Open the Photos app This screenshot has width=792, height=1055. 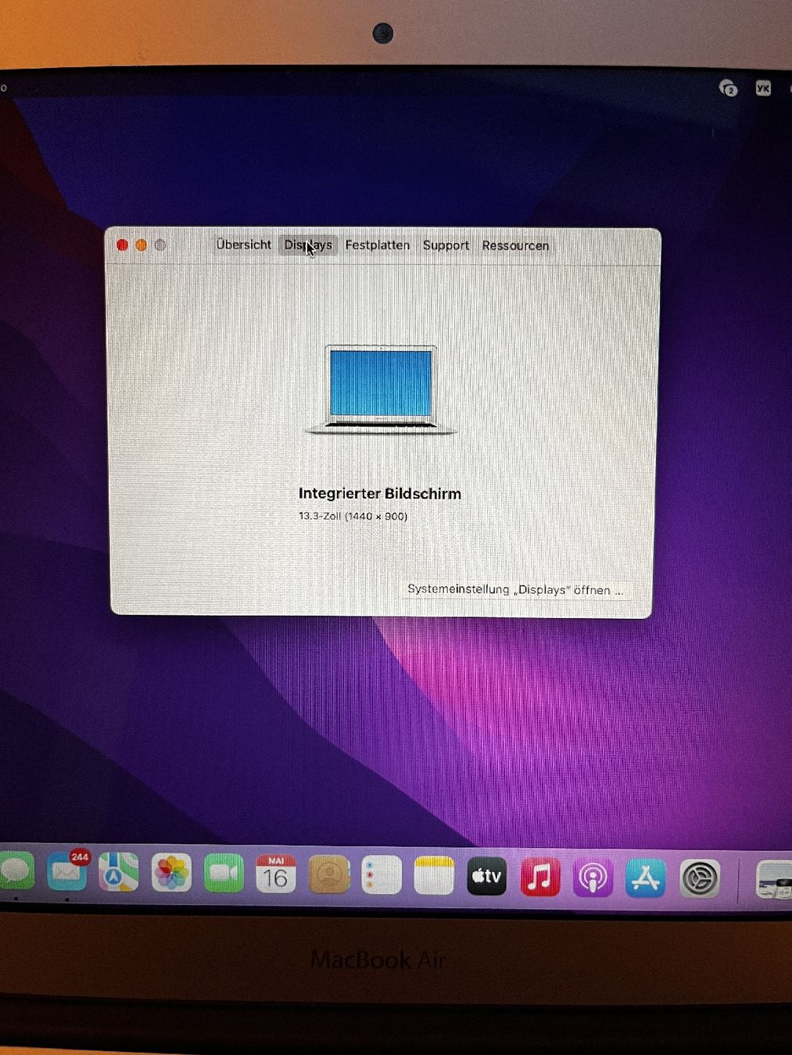point(171,874)
